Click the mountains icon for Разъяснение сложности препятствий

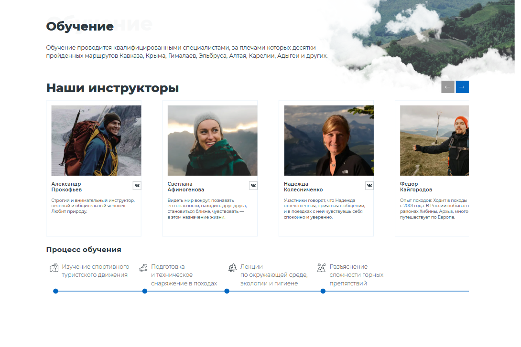[x=322, y=269]
